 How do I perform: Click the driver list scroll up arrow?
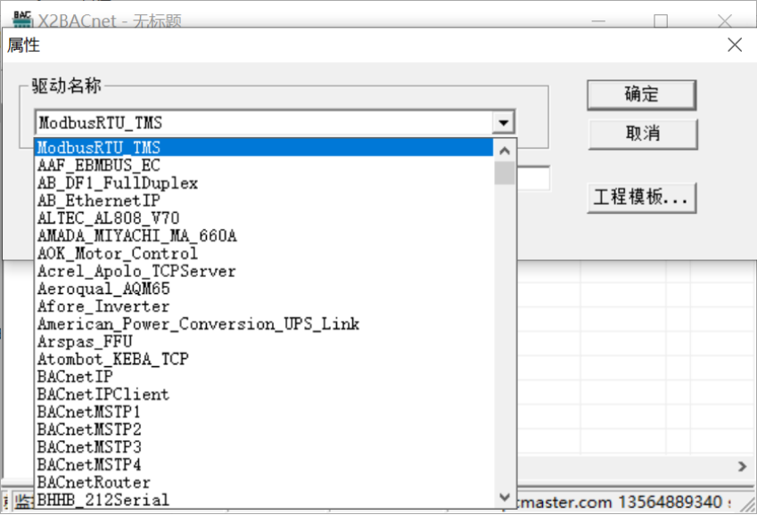505,151
